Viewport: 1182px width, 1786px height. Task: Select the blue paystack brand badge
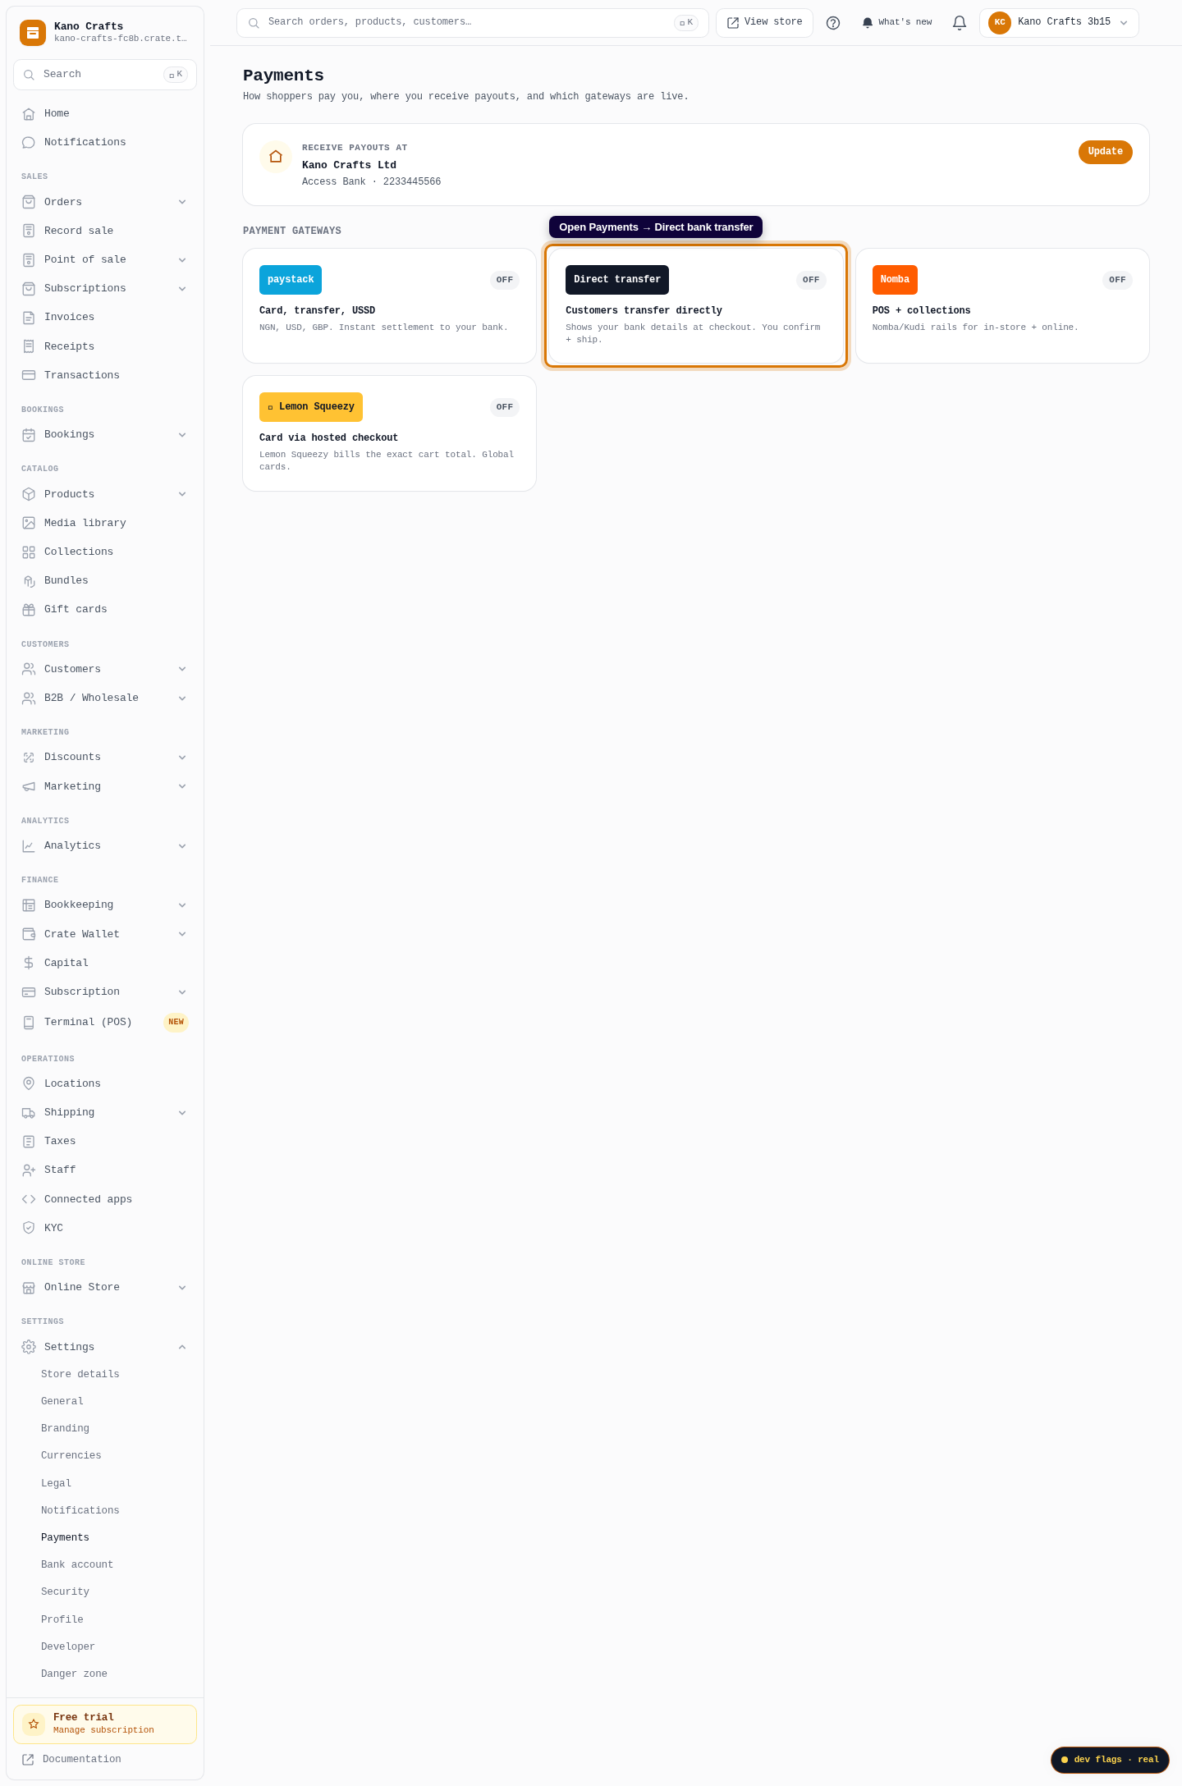click(x=291, y=280)
